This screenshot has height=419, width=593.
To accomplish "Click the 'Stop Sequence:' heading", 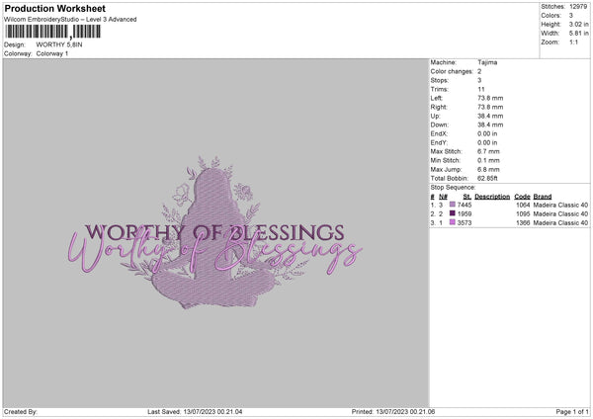I will point(453,188).
